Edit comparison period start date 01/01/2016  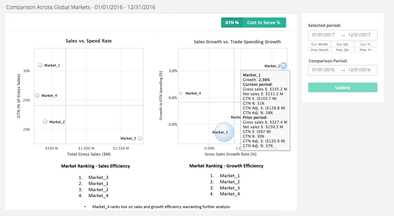[324, 70]
